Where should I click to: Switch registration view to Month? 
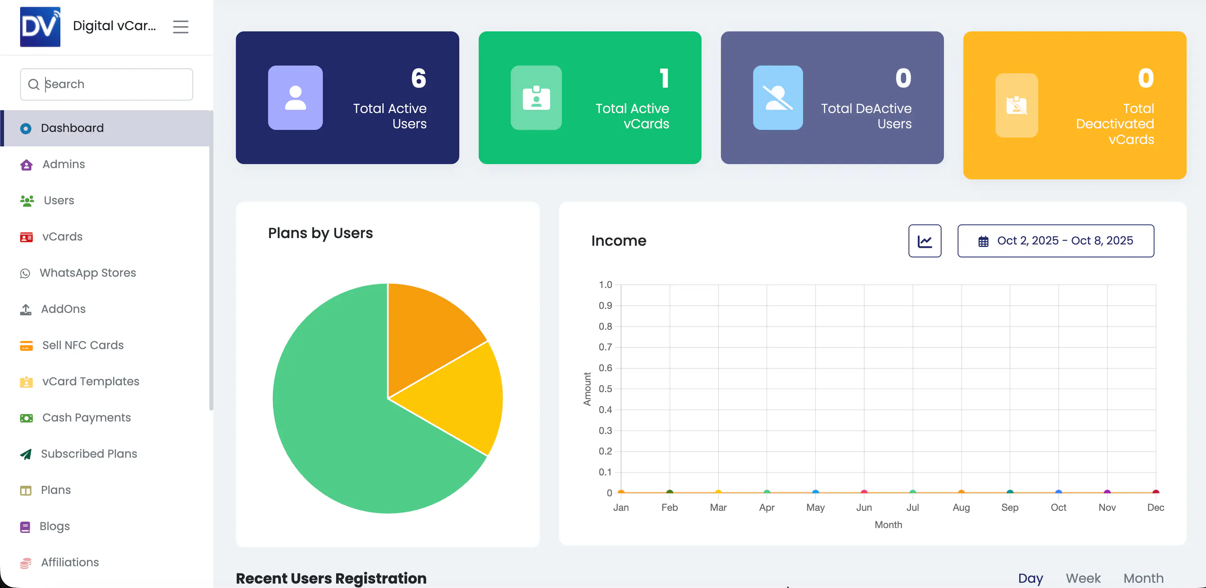pyautogui.click(x=1143, y=578)
